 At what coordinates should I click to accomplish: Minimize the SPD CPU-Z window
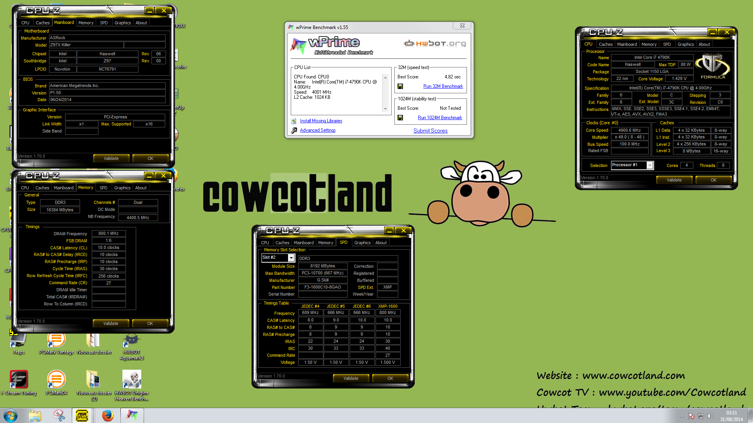point(389,231)
